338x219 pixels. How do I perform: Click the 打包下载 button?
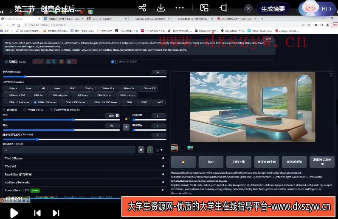(239, 162)
